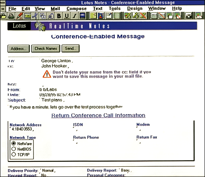Click the empty window frame toolbar icon
205x177 pixels.
[x=154, y=16]
